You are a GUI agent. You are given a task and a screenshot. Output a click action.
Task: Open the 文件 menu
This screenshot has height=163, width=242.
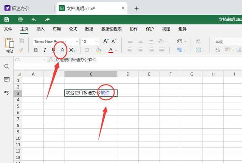click(8, 29)
